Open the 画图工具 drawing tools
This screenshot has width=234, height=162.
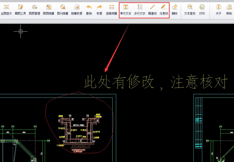tap(20, 9)
